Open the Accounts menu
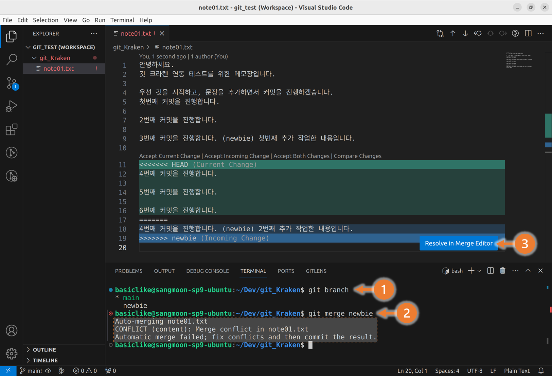This screenshot has height=376, width=552. pyautogui.click(x=12, y=330)
